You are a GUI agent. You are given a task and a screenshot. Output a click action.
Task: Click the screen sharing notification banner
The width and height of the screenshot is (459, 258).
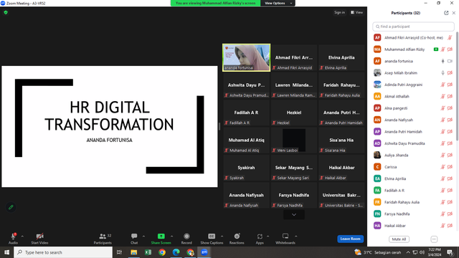click(x=215, y=3)
